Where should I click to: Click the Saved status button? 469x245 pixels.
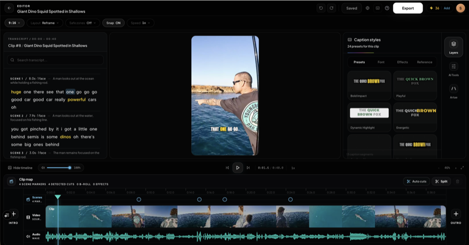(351, 8)
